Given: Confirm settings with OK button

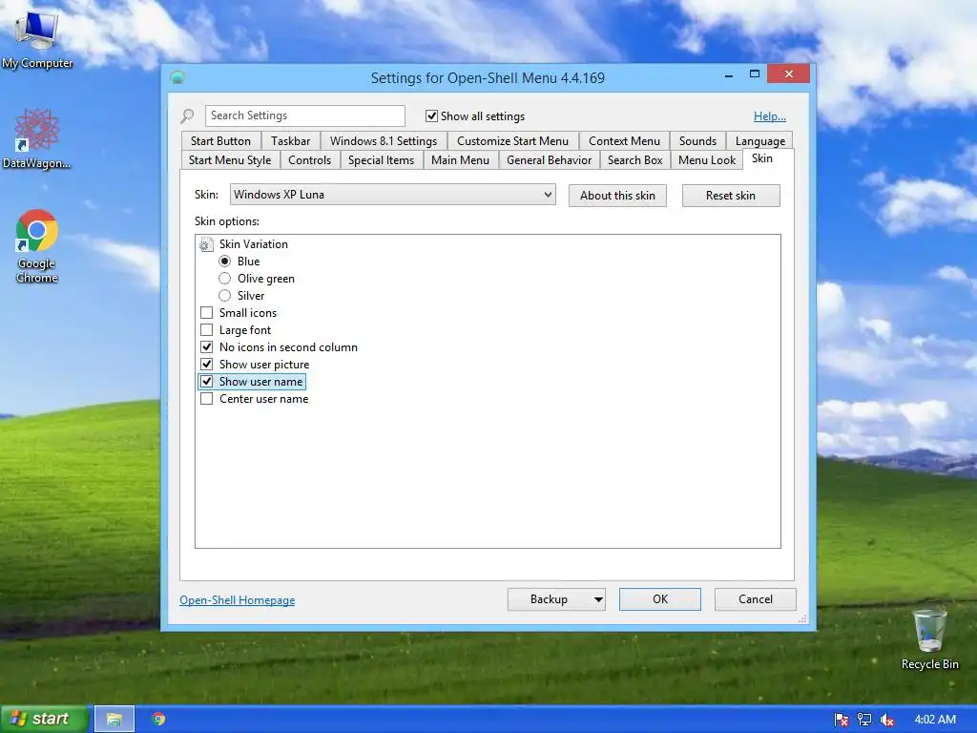Looking at the screenshot, I should tap(660, 599).
